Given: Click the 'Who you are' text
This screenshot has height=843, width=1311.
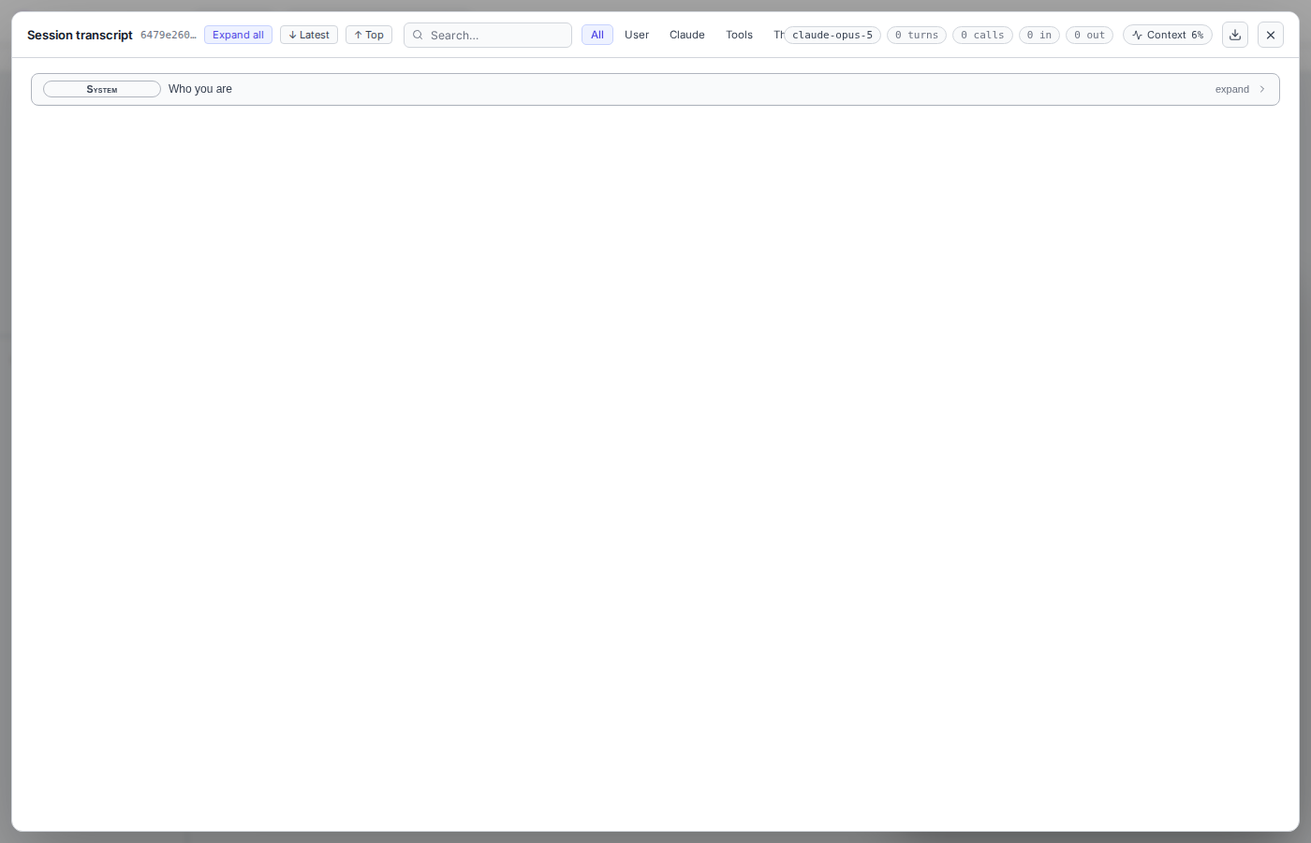Looking at the screenshot, I should tap(200, 89).
